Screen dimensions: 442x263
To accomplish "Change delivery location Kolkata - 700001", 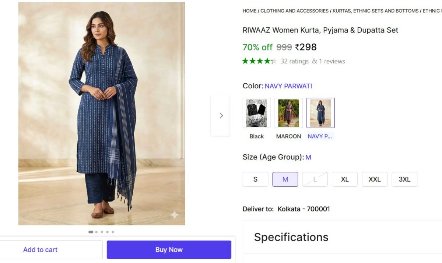I will tap(304, 209).
